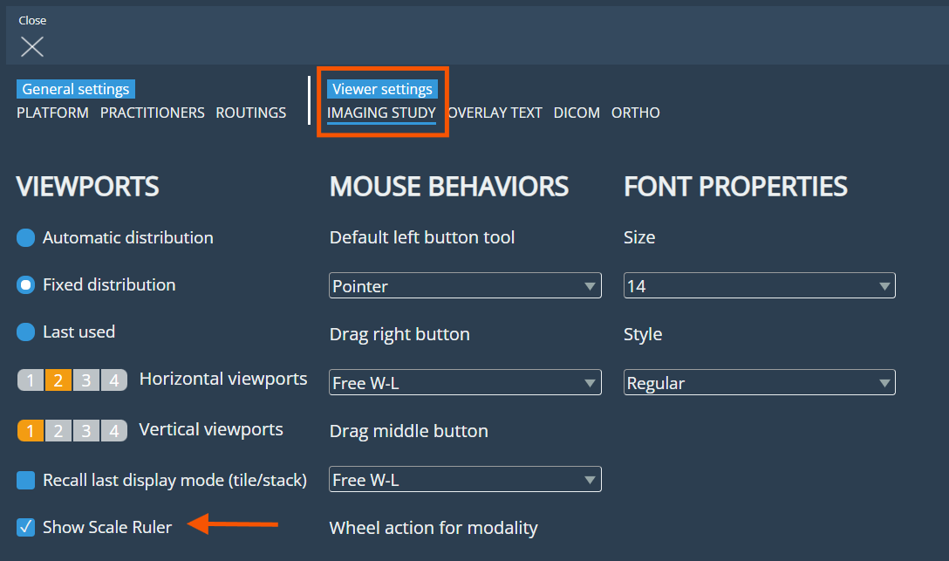Open font Size dropdown

pos(759,286)
